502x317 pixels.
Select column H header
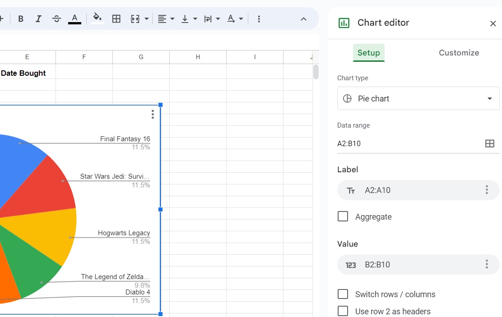pos(198,57)
